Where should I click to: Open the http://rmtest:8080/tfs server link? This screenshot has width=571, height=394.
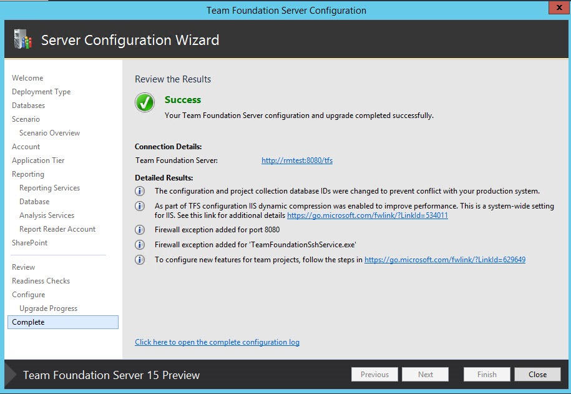(x=297, y=160)
